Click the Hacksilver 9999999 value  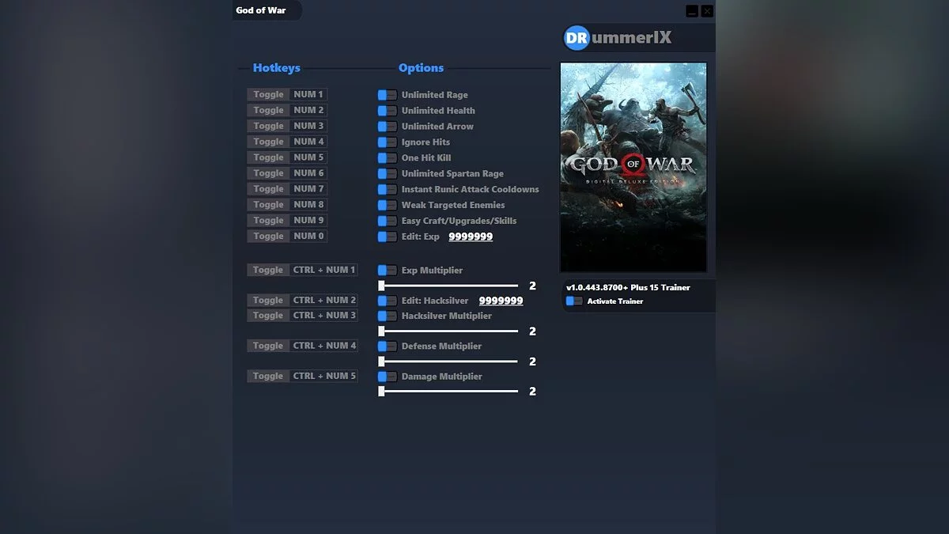tap(500, 300)
